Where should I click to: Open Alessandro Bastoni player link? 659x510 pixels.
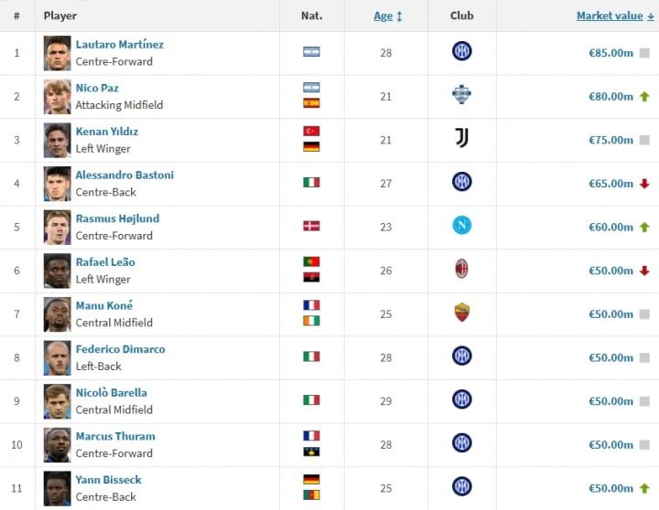[x=124, y=175]
